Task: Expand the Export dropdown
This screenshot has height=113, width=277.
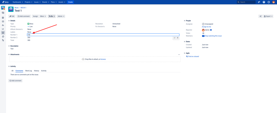Action: pos(268,16)
